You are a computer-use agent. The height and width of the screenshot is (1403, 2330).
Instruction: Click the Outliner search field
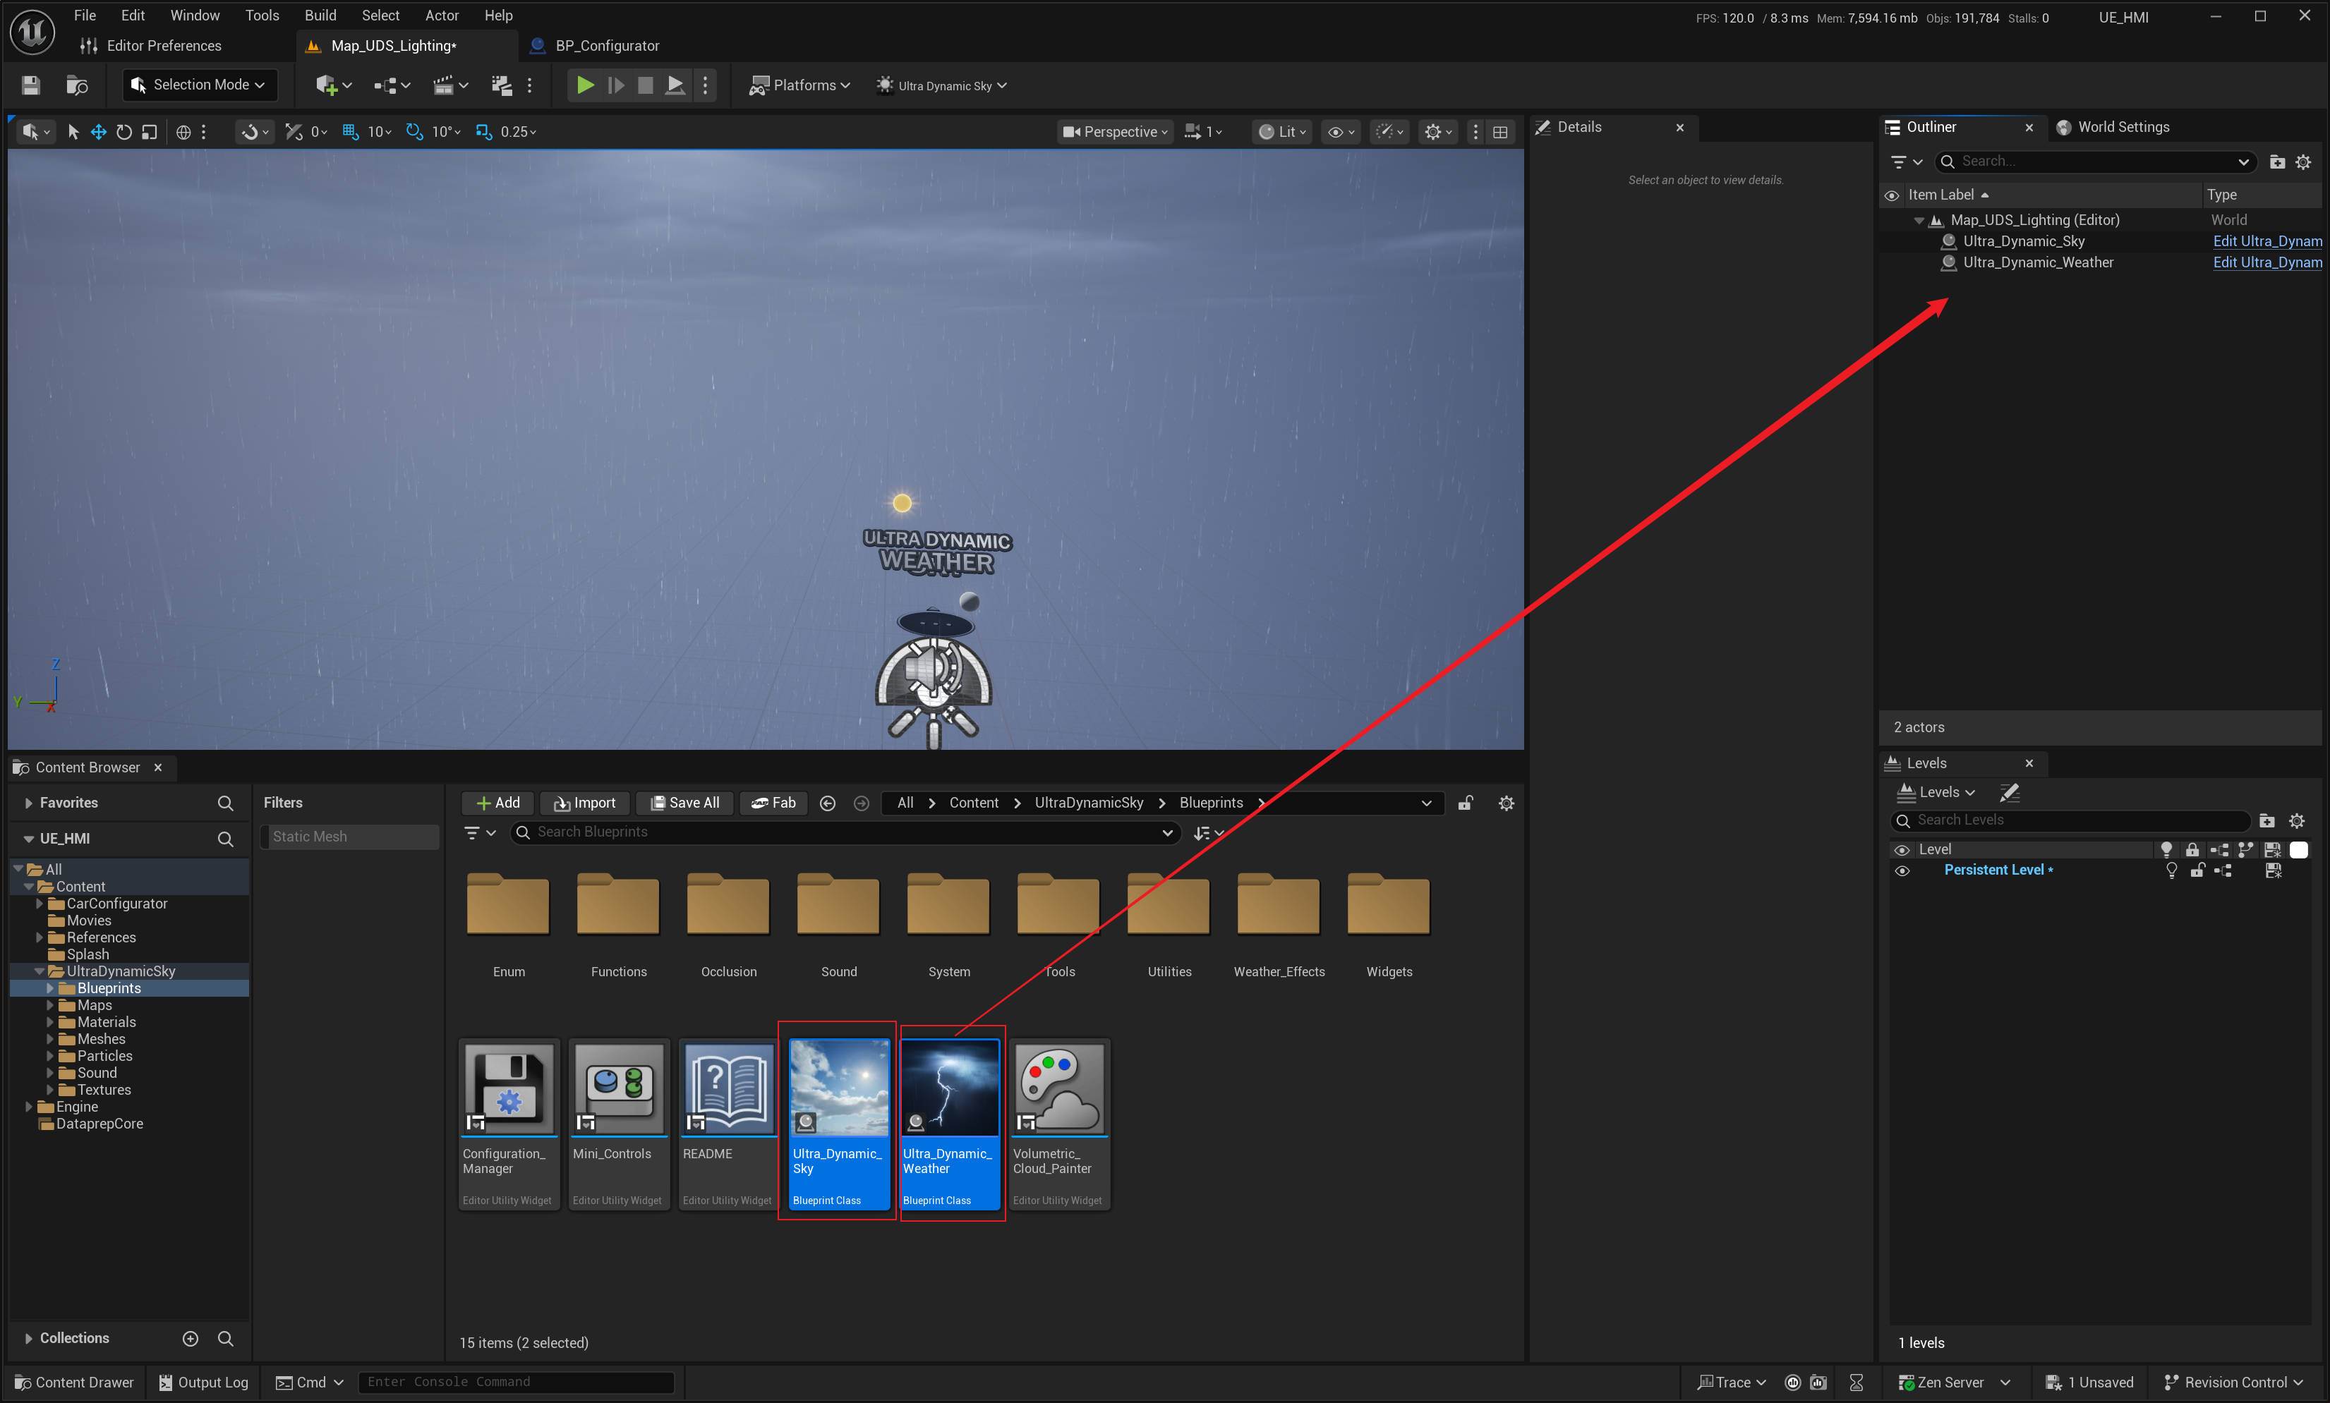(x=2096, y=162)
